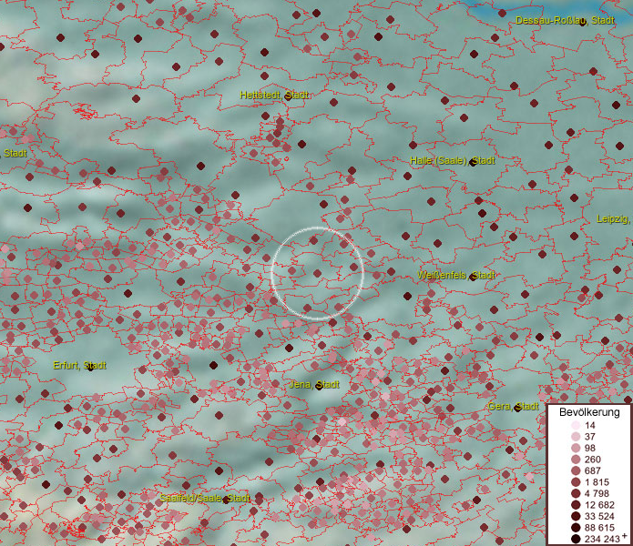The image size is (633, 546).
Task: Pick the legend swatch for 98
Action: [x=576, y=448]
